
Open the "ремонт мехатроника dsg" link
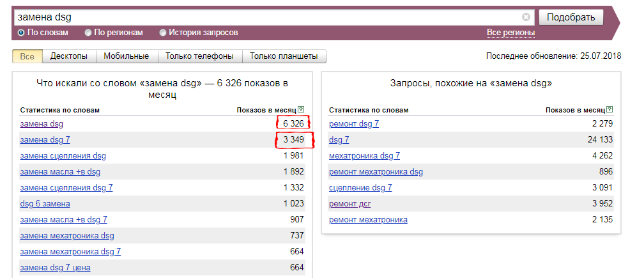click(376, 172)
